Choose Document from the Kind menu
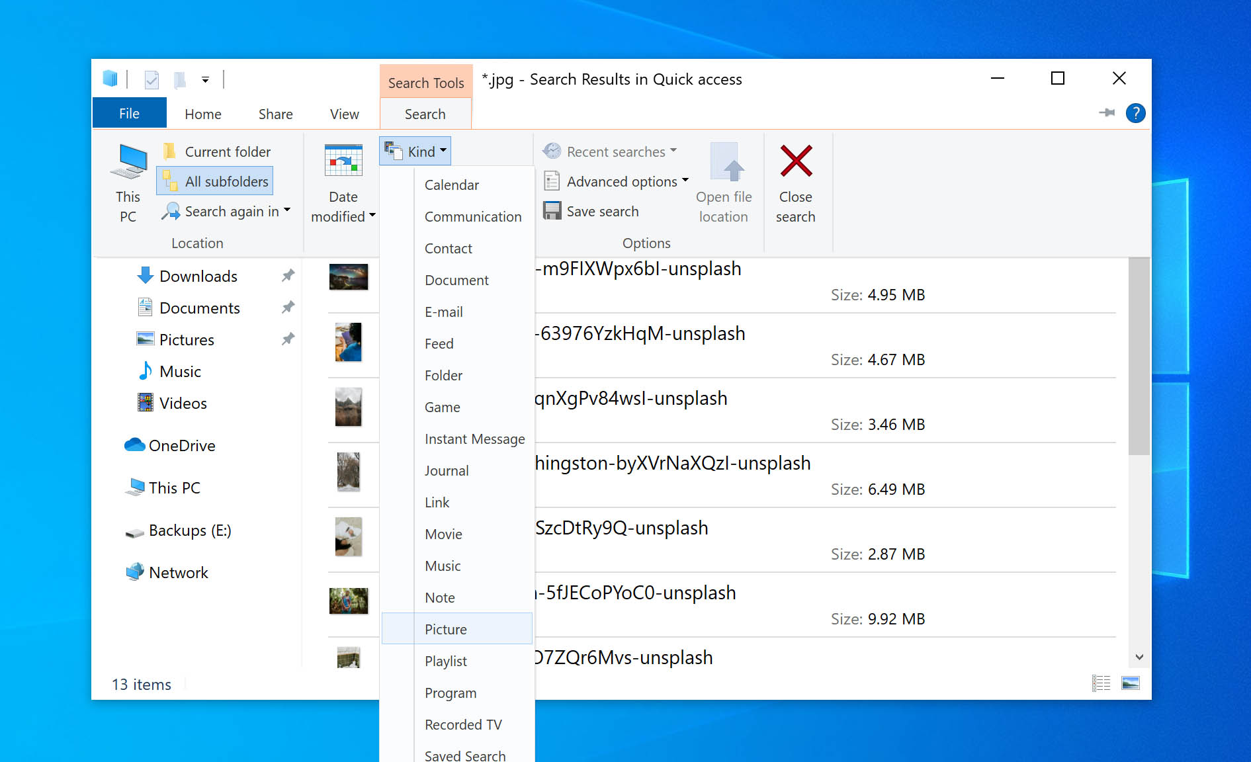The image size is (1251, 762). tap(457, 280)
